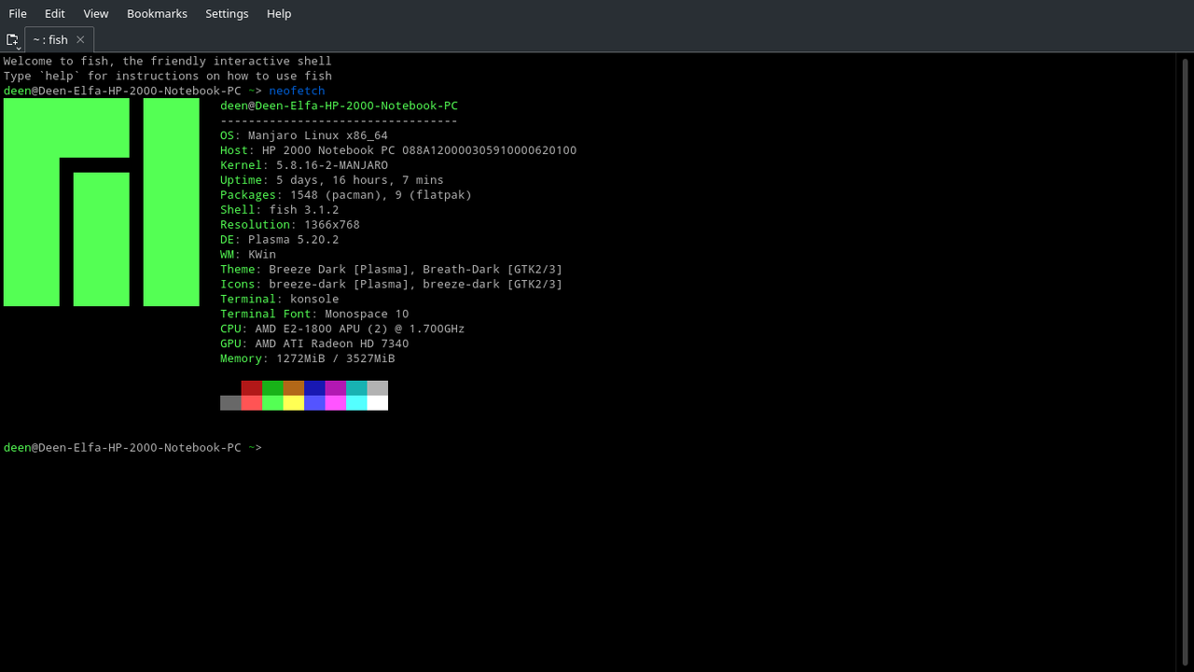Close the "~ : fish" tab

(80, 39)
